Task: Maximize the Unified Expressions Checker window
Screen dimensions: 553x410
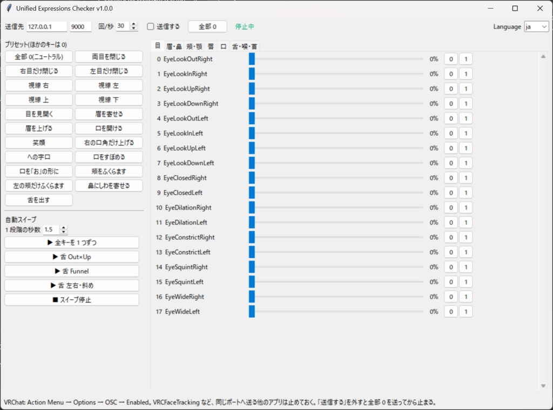Action: click(515, 8)
